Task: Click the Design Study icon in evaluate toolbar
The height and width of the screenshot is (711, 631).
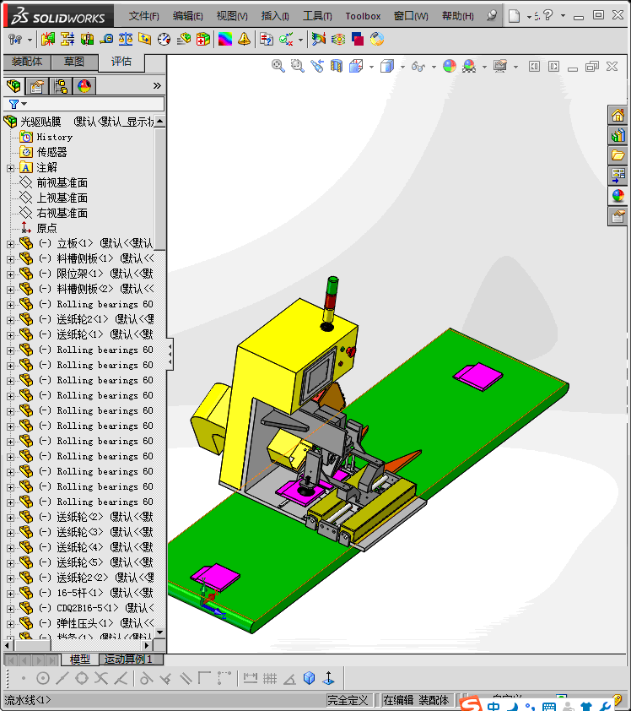Action: pos(15,40)
